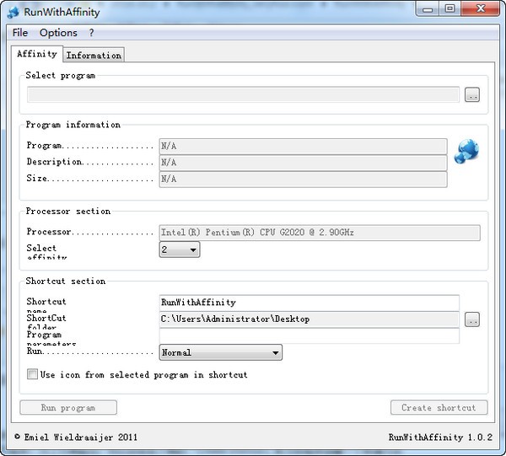Open the File menu
The image size is (506, 456).
(20, 33)
